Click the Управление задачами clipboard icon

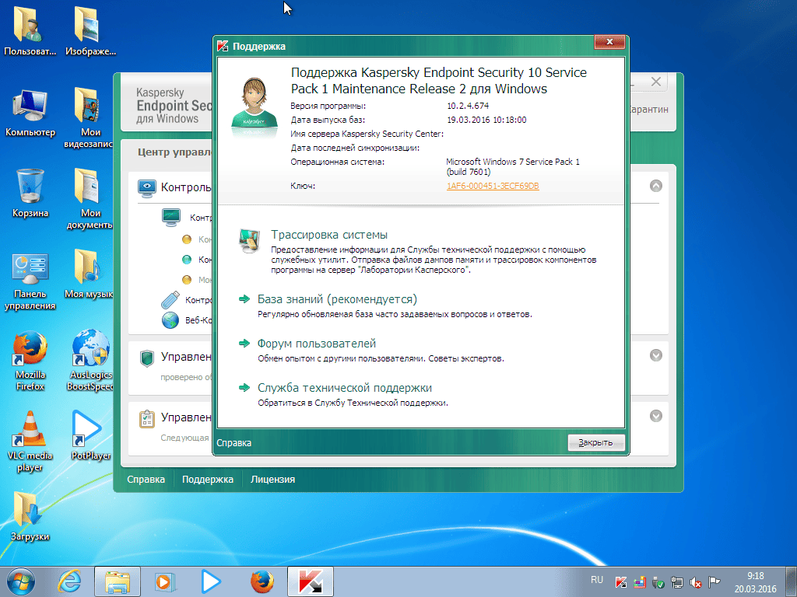click(x=147, y=419)
